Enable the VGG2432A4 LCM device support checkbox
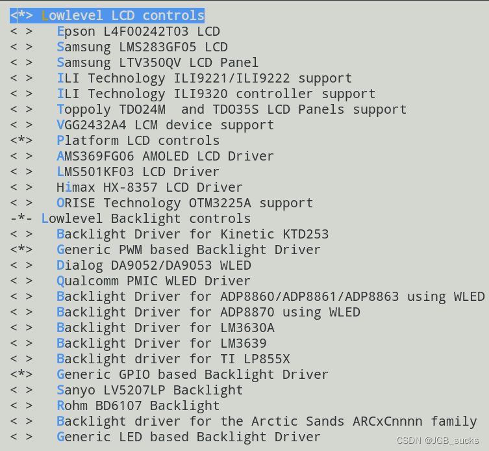The height and width of the screenshot is (451, 489). tap(21, 125)
